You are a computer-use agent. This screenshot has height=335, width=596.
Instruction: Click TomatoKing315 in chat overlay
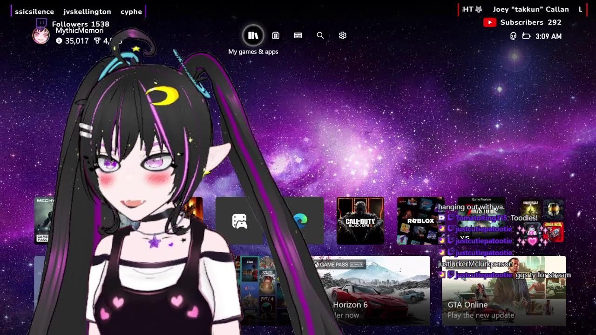click(x=482, y=218)
